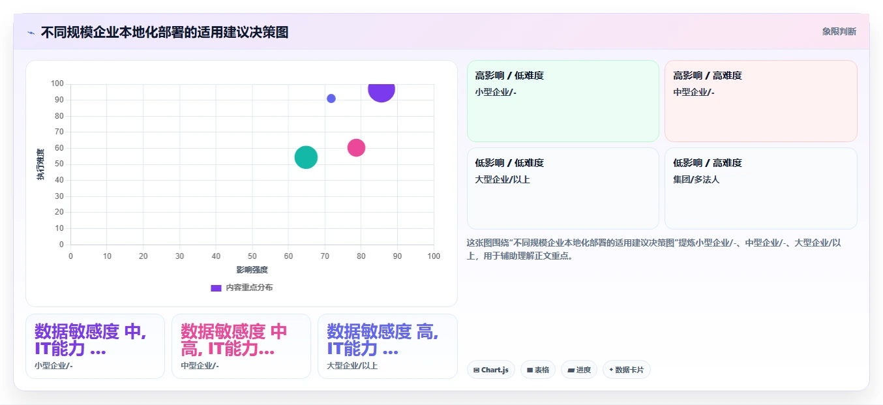The image size is (883, 405).
Task: Click the title 不同规模企业本地化部署的适用建议决策图
Action: click(164, 32)
